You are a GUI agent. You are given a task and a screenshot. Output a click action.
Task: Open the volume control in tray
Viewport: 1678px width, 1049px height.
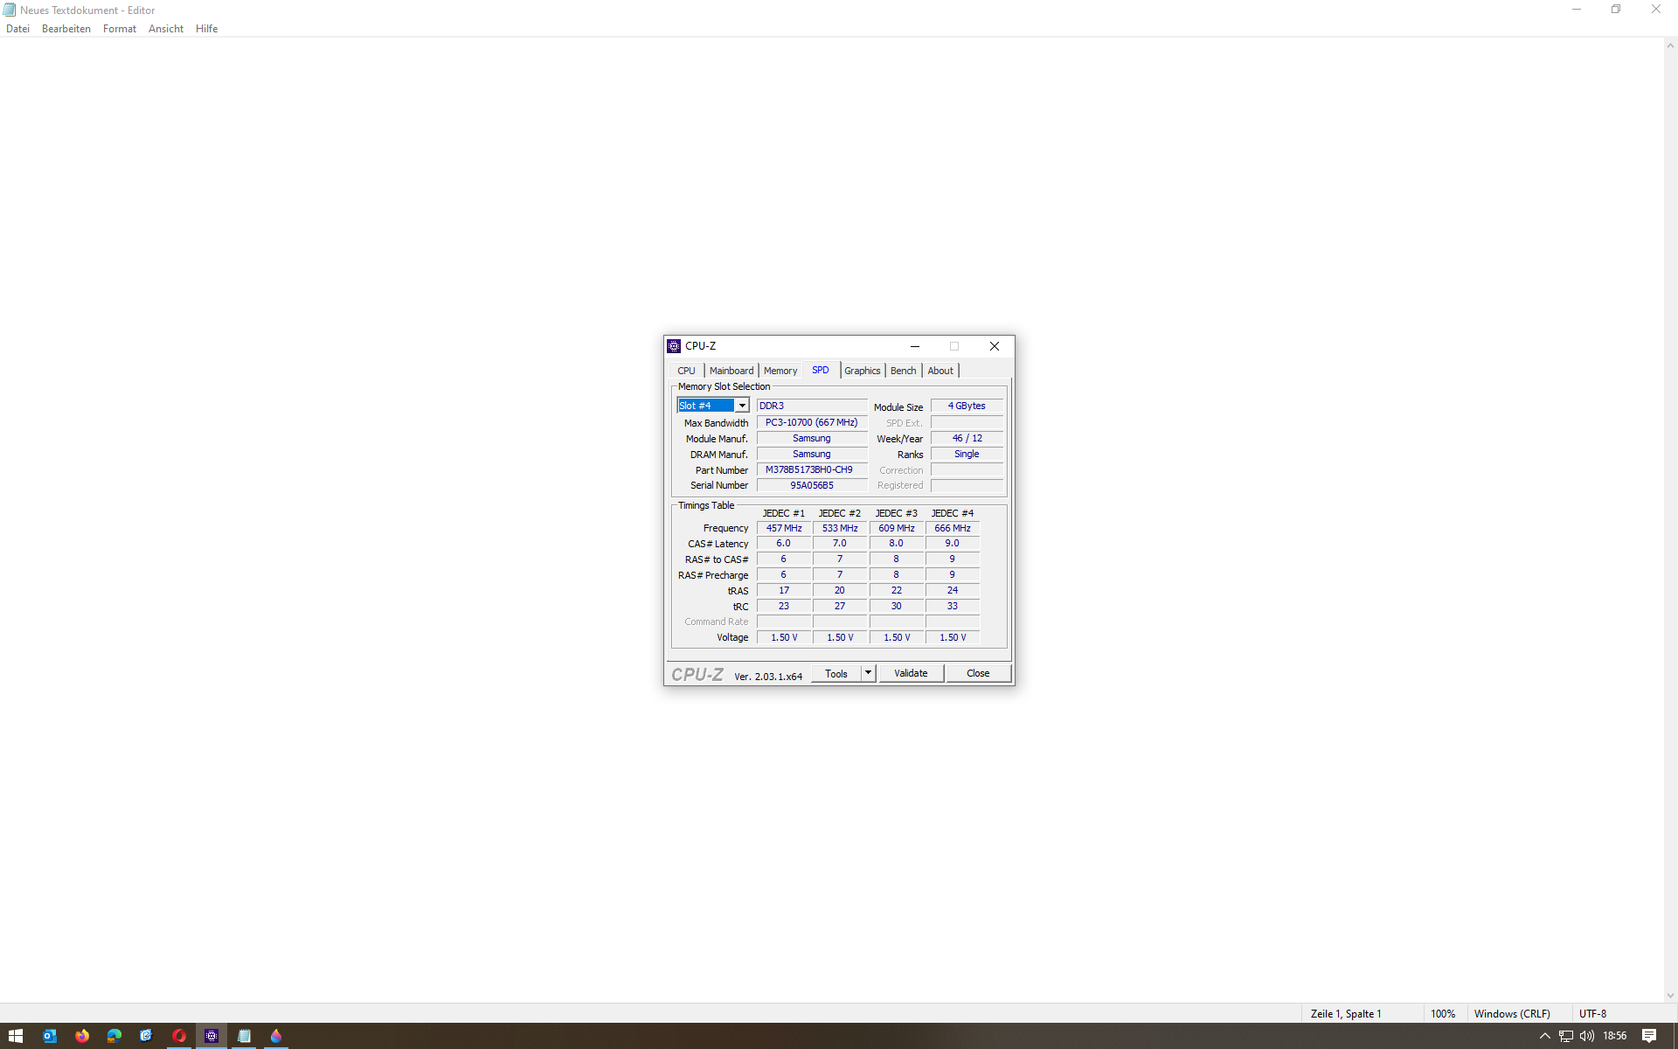coord(1586,1036)
